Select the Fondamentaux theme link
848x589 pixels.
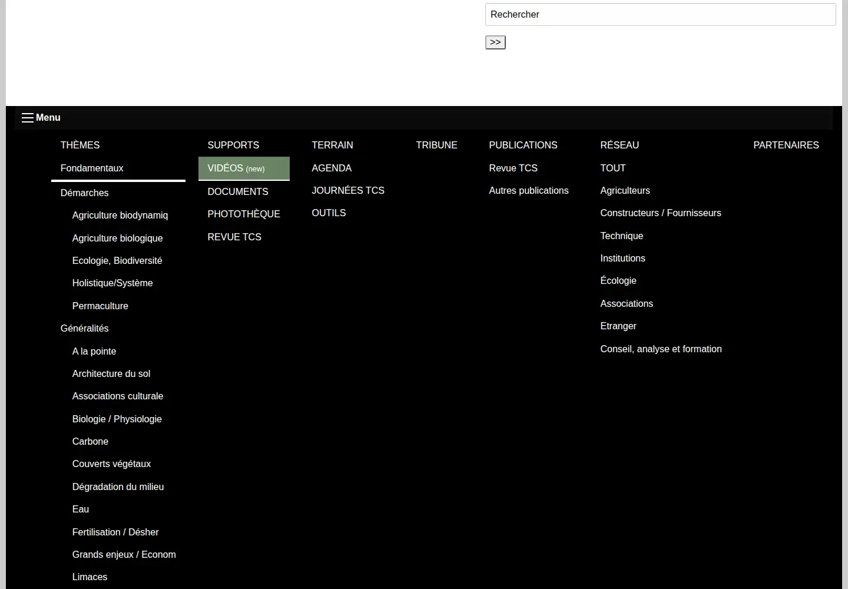coord(92,168)
